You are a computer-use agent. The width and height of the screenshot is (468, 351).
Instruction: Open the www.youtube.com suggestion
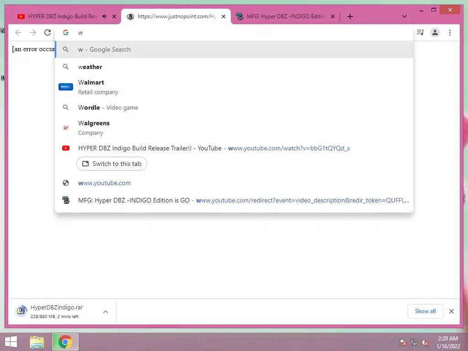click(x=234, y=183)
